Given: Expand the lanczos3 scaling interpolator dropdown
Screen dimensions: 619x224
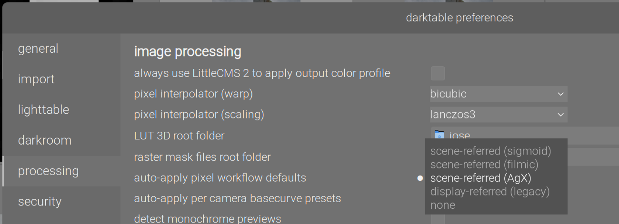Looking at the screenshot, I should [x=498, y=115].
